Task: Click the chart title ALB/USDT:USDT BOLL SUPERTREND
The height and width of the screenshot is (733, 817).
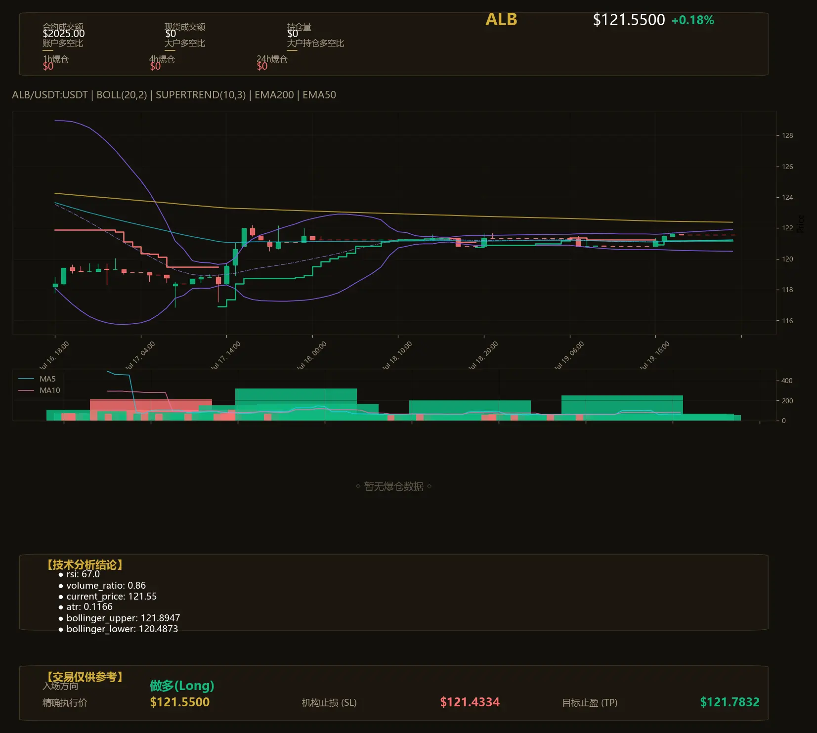Action: click(x=174, y=95)
